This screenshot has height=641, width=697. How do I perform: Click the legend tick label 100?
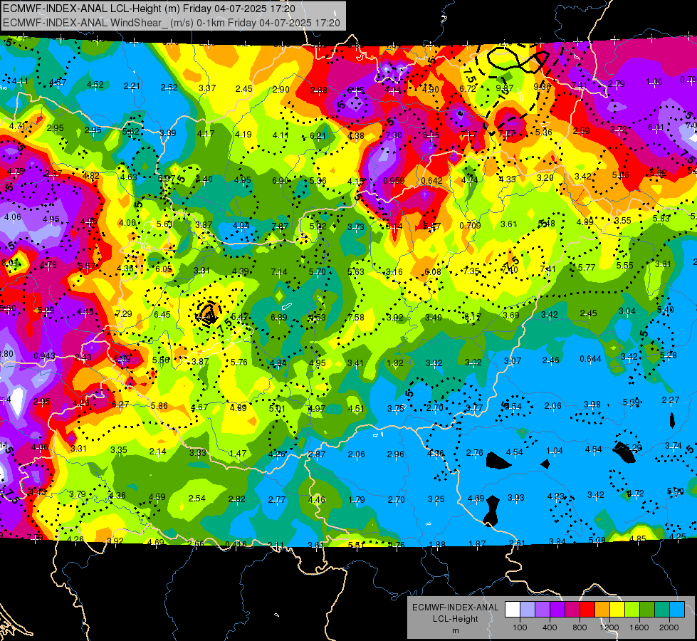coord(520,627)
